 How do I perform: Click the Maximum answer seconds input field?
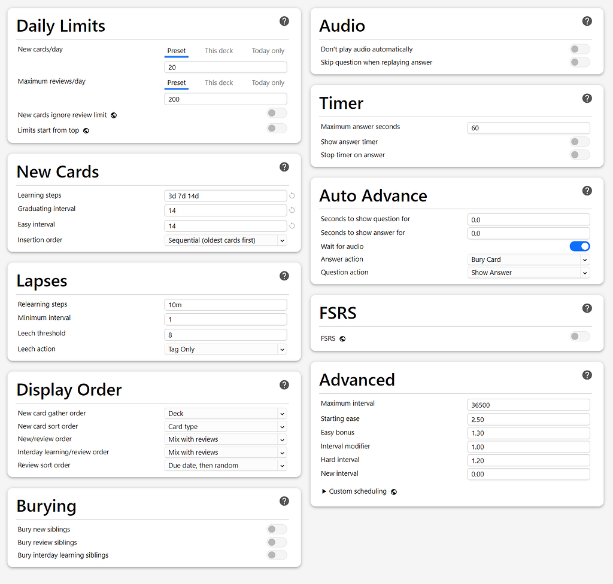pos(528,127)
